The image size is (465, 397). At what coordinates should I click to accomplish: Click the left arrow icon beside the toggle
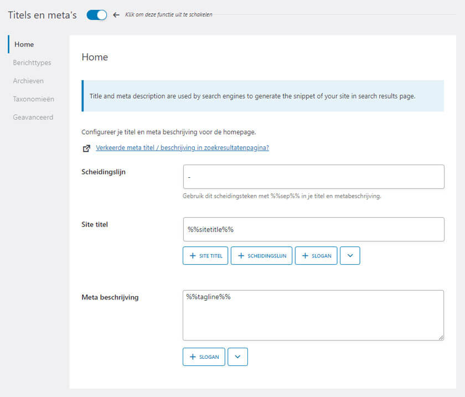(116, 15)
